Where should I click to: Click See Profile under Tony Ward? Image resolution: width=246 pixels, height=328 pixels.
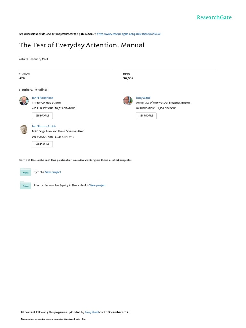click(146, 115)
